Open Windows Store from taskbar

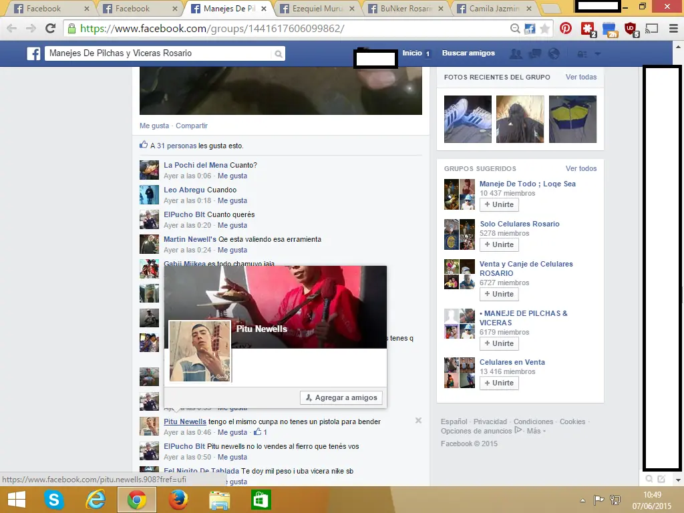coord(261,500)
